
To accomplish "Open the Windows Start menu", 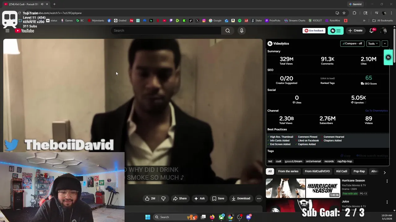I will click(x=148, y=217).
